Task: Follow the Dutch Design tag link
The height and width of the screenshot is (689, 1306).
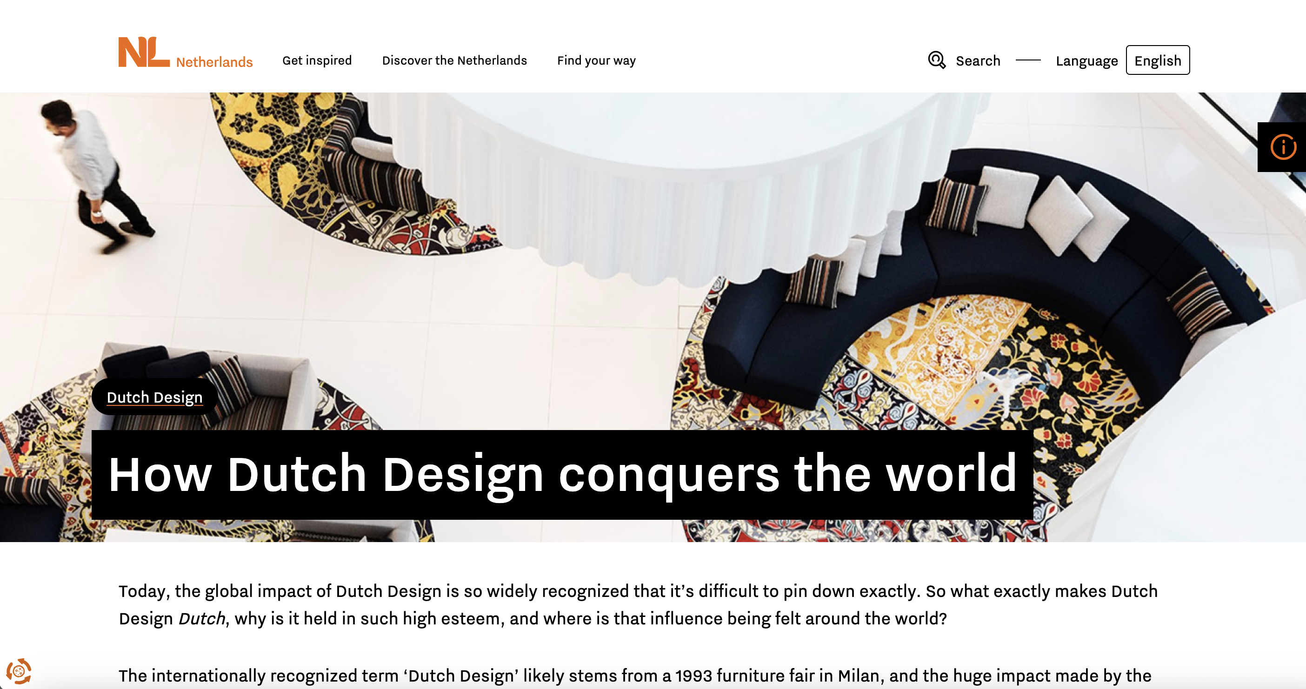Action: (154, 397)
